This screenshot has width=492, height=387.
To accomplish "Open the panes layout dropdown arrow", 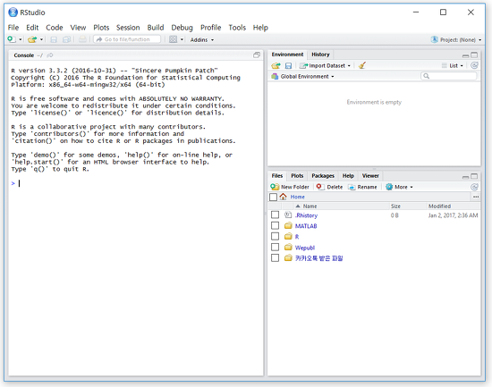I will coord(182,40).
